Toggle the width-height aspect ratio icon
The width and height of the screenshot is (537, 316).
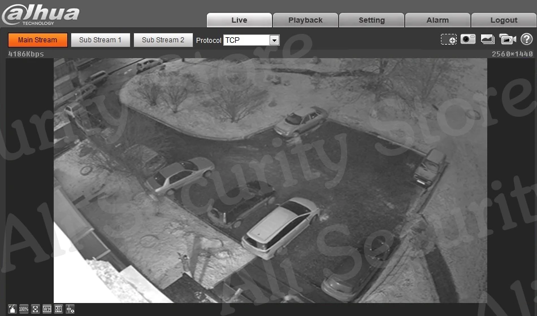(47, 309)
